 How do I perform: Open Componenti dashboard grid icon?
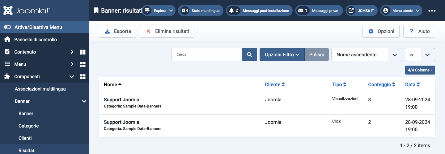[83, 77]
